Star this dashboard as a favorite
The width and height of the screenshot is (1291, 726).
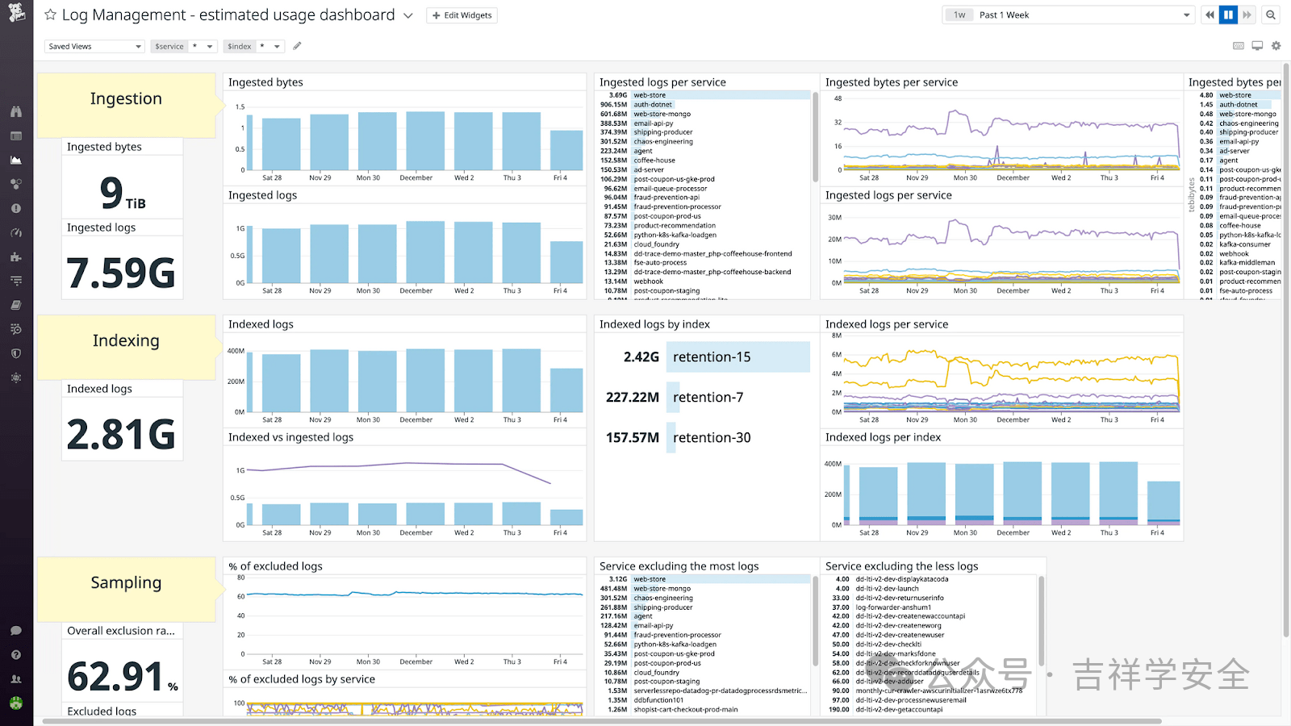[x=50, y=15]
